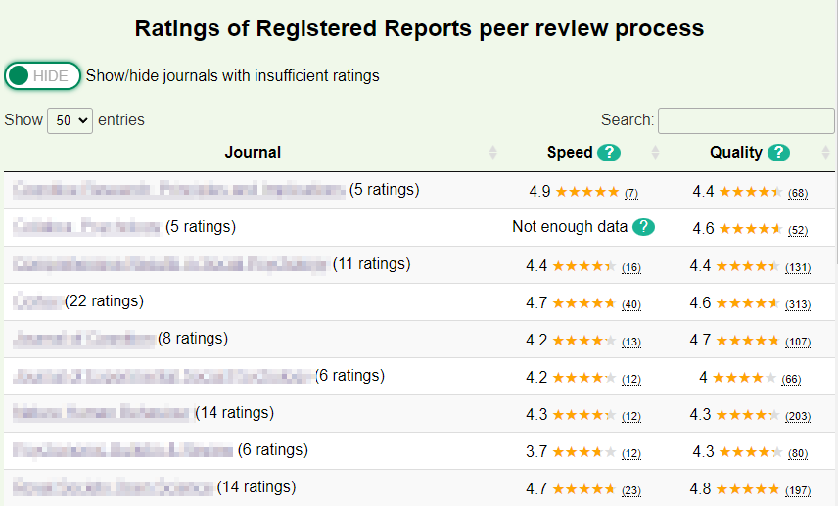Select the (14 ratings) text beside speed 4.3
Viewport: 838px width, 506px height.
[235, 413]
